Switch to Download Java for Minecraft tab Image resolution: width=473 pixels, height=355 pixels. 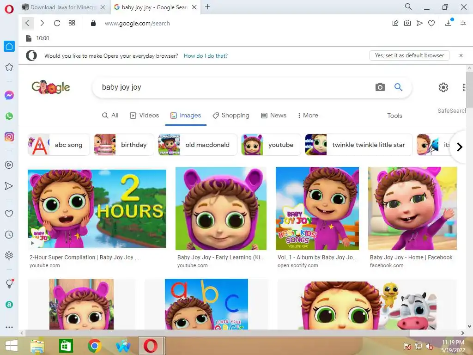coord(63,7)
